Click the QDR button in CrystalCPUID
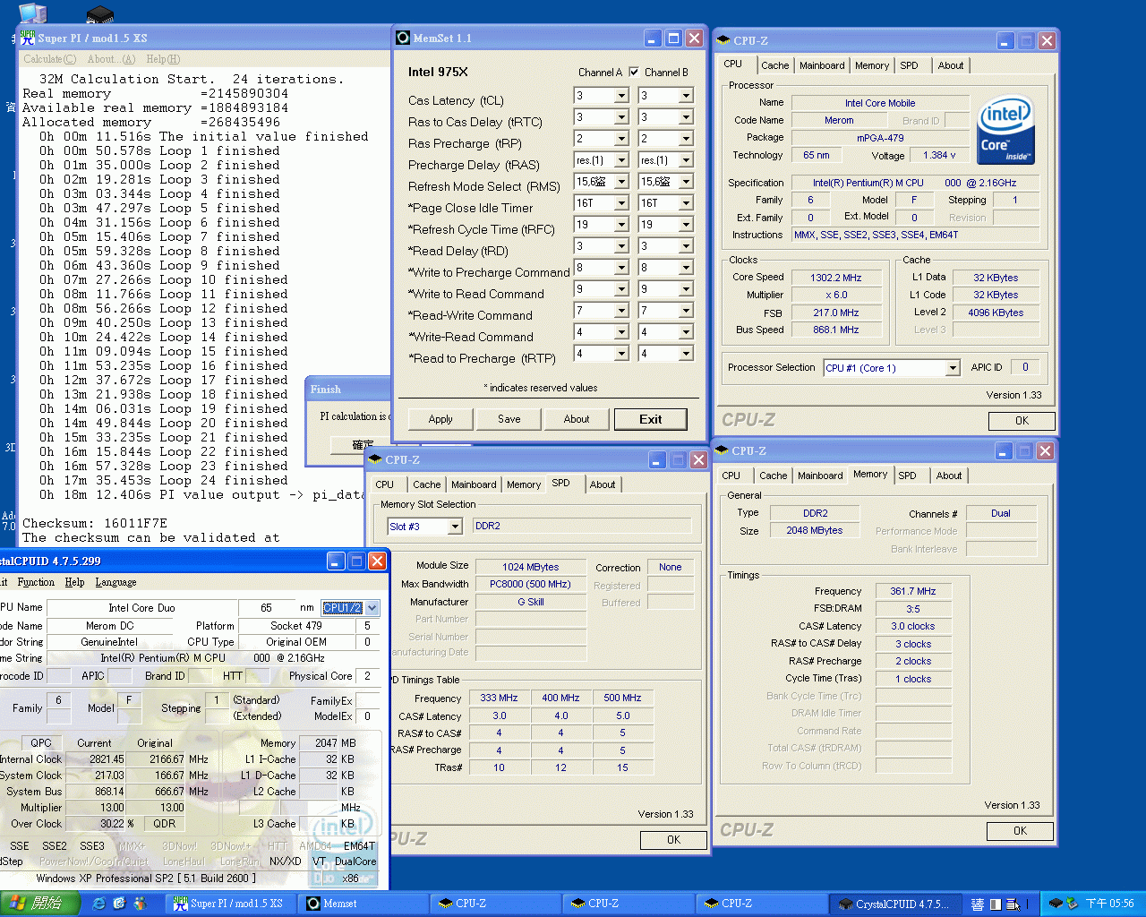Viewport: 1146px width, 917px height. pos(164,824)
